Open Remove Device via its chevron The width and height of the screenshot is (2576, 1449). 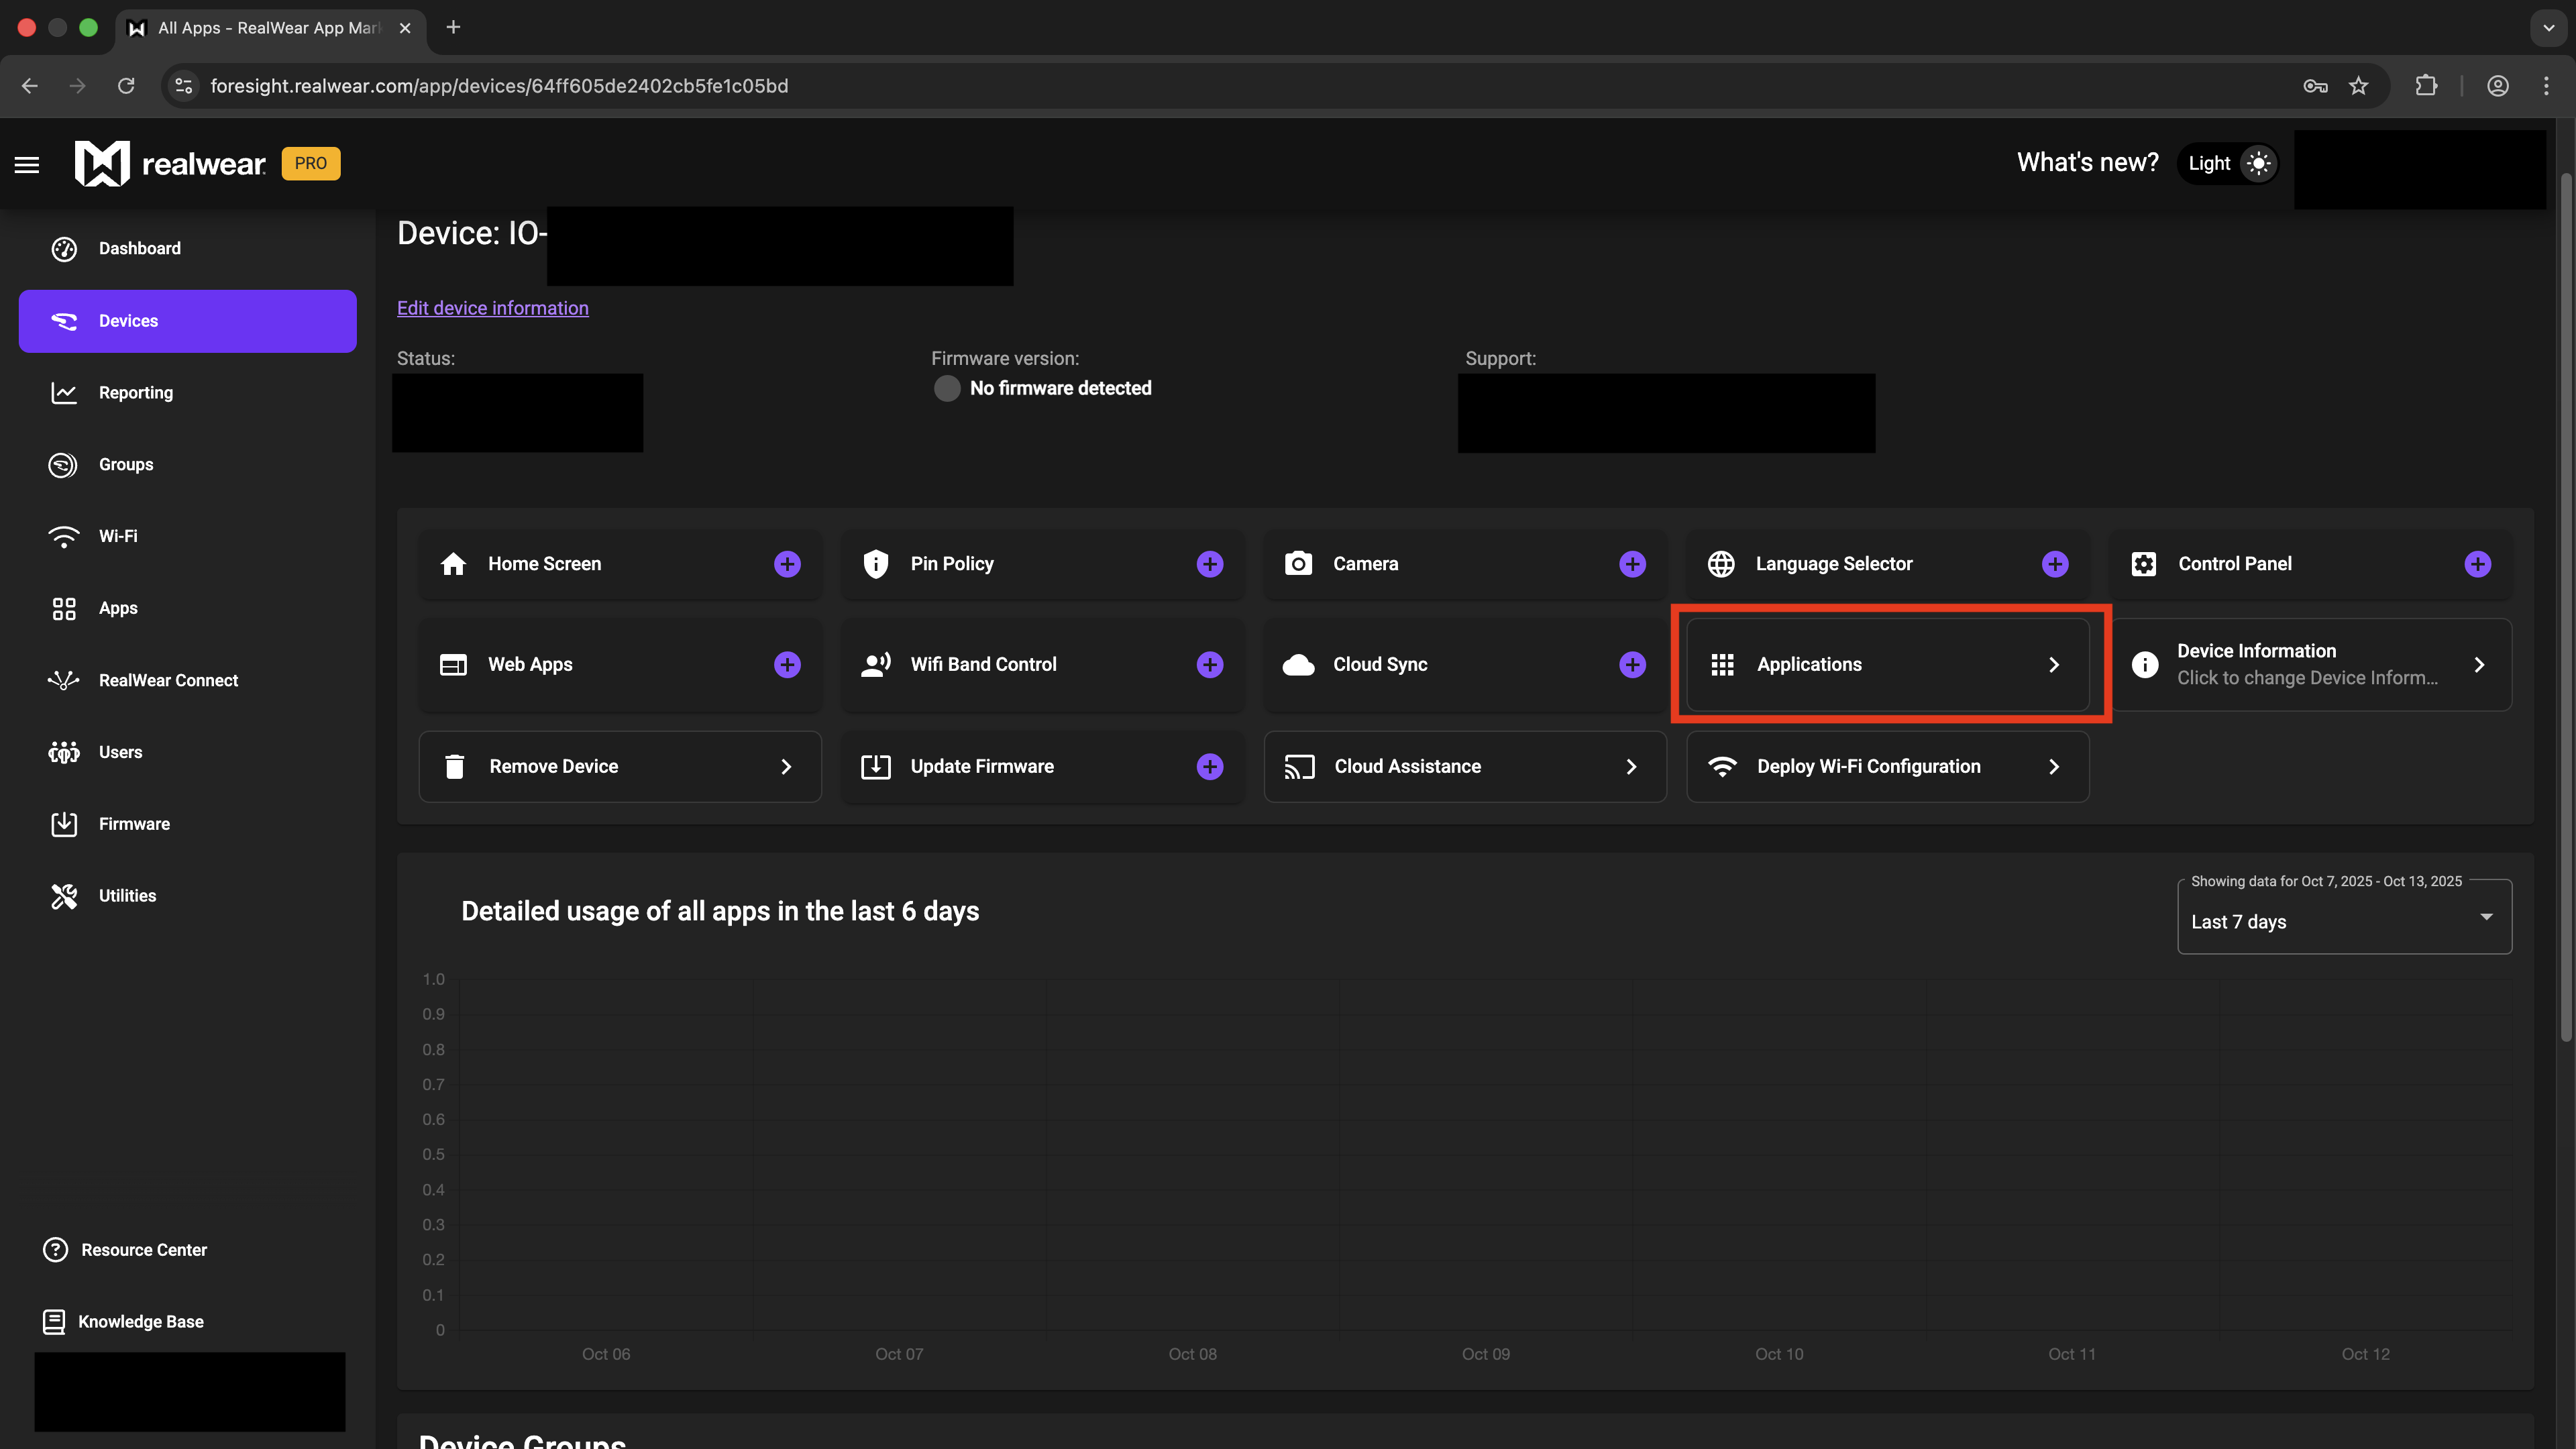(786, 767)
